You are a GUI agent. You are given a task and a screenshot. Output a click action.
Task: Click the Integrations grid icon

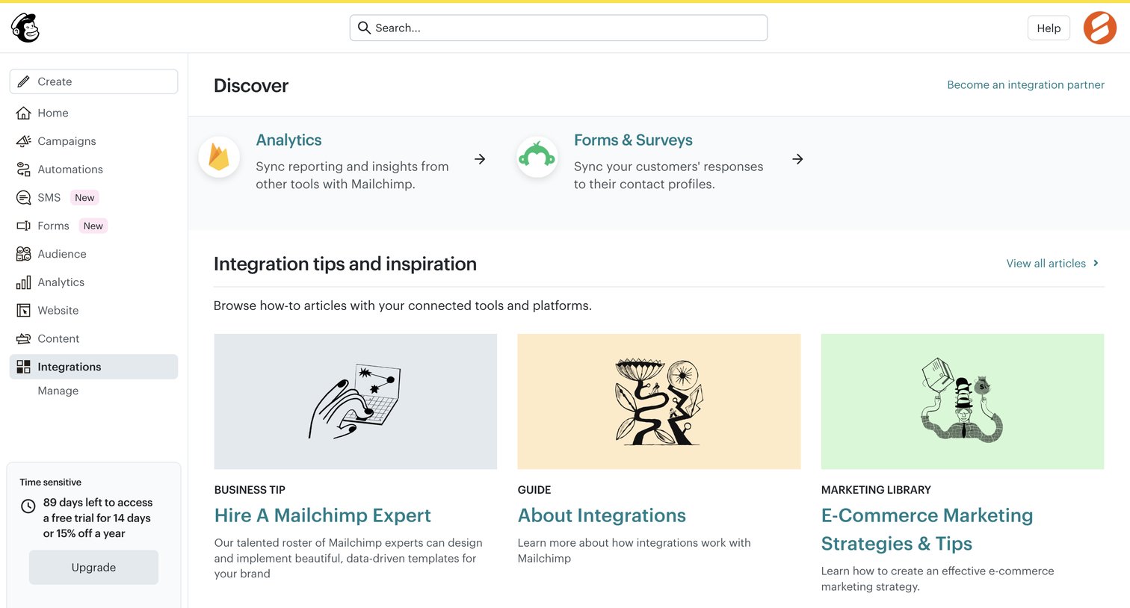[x=24, y=367]
